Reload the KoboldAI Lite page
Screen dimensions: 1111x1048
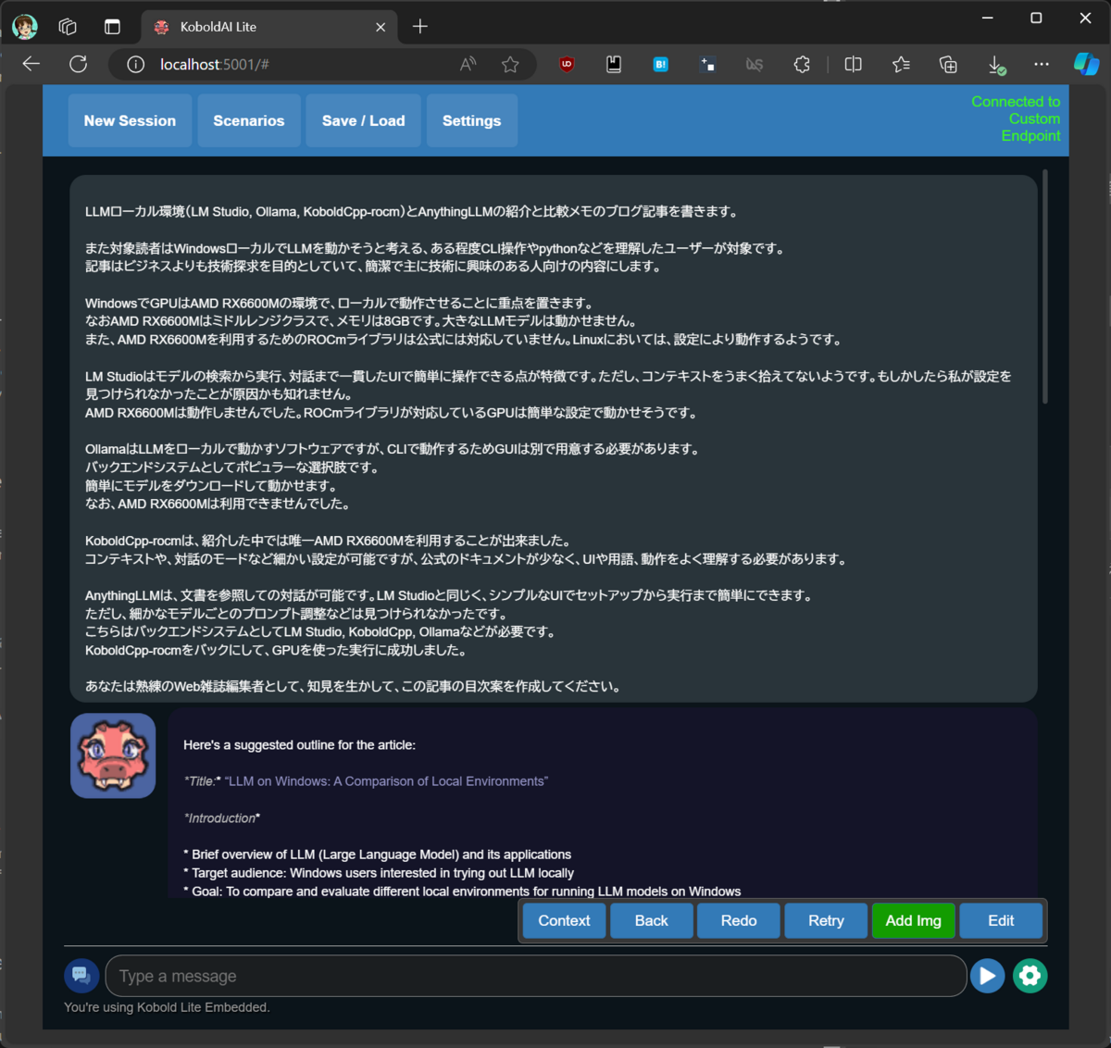point(78,64)
